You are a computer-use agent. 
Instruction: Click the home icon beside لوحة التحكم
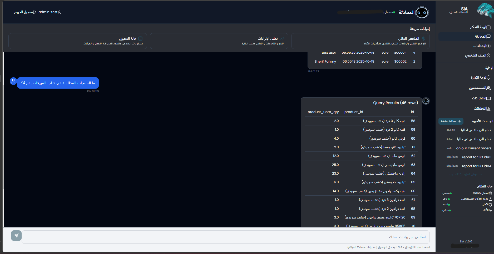(x=488, y=27)
